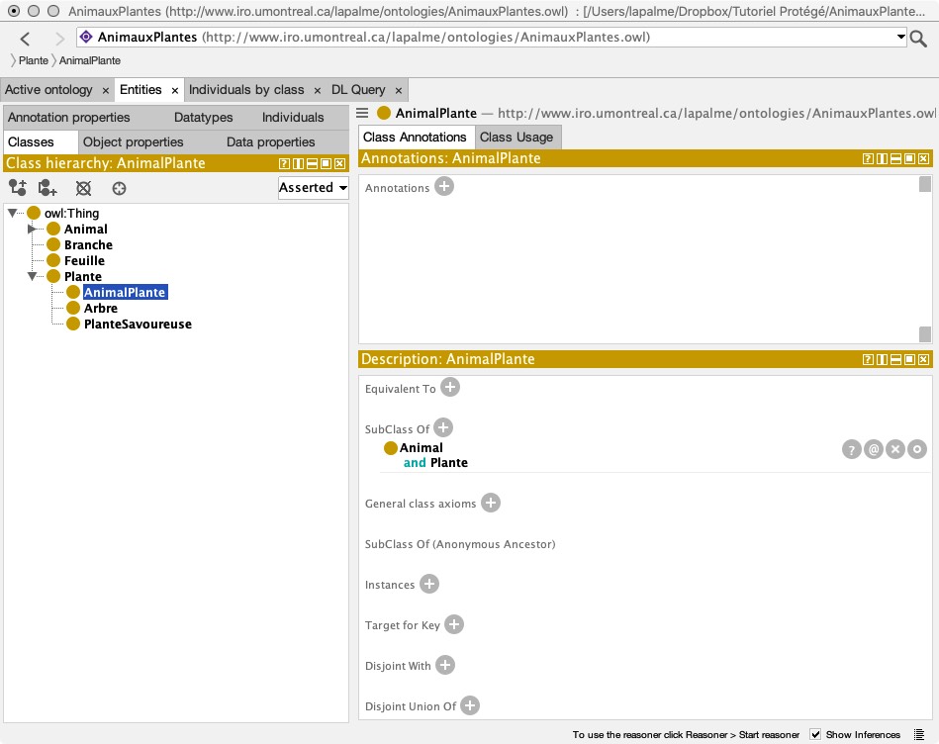Click the Annotations panel scrollbar
939x744 pixels.
[924, 259]
